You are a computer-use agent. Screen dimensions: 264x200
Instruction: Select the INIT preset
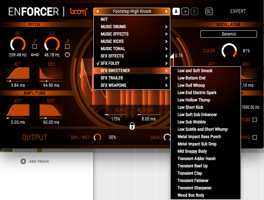pyautogui.click(x=132, y=19)
